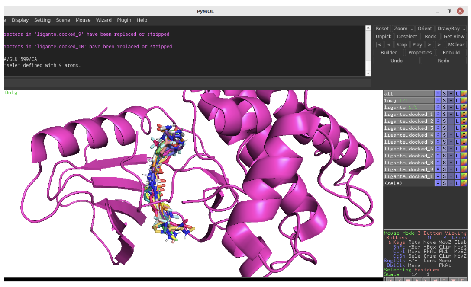
Task: Open the Draw/Ray dropdown arrow
Action: [x=463, y=28]
